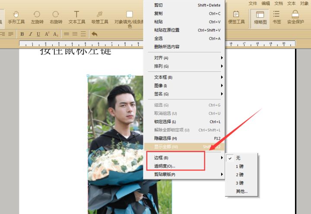
Task: Choose 隐藏选择 (H) menu entry
Action: pos(184,138)
